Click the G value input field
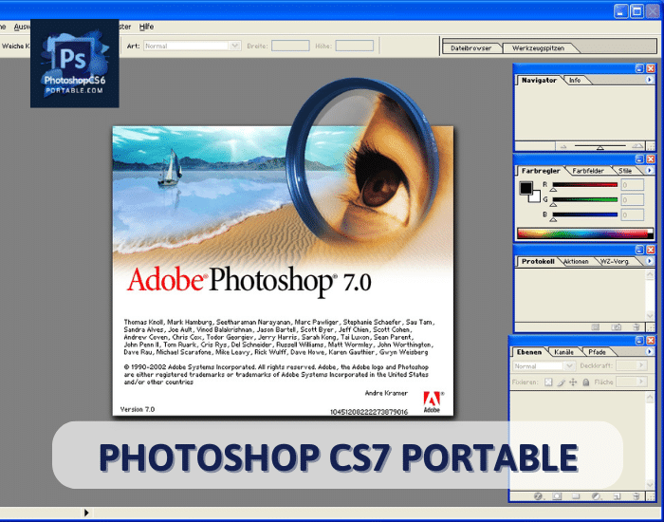This screenshot has width=664, height=522. click(x=633, y=199)
